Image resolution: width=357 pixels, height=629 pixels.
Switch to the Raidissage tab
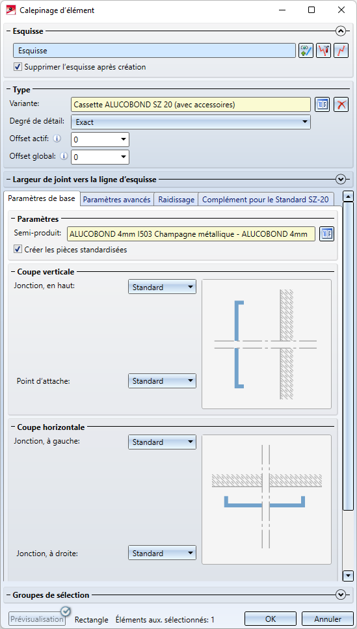tap(176, 200)
